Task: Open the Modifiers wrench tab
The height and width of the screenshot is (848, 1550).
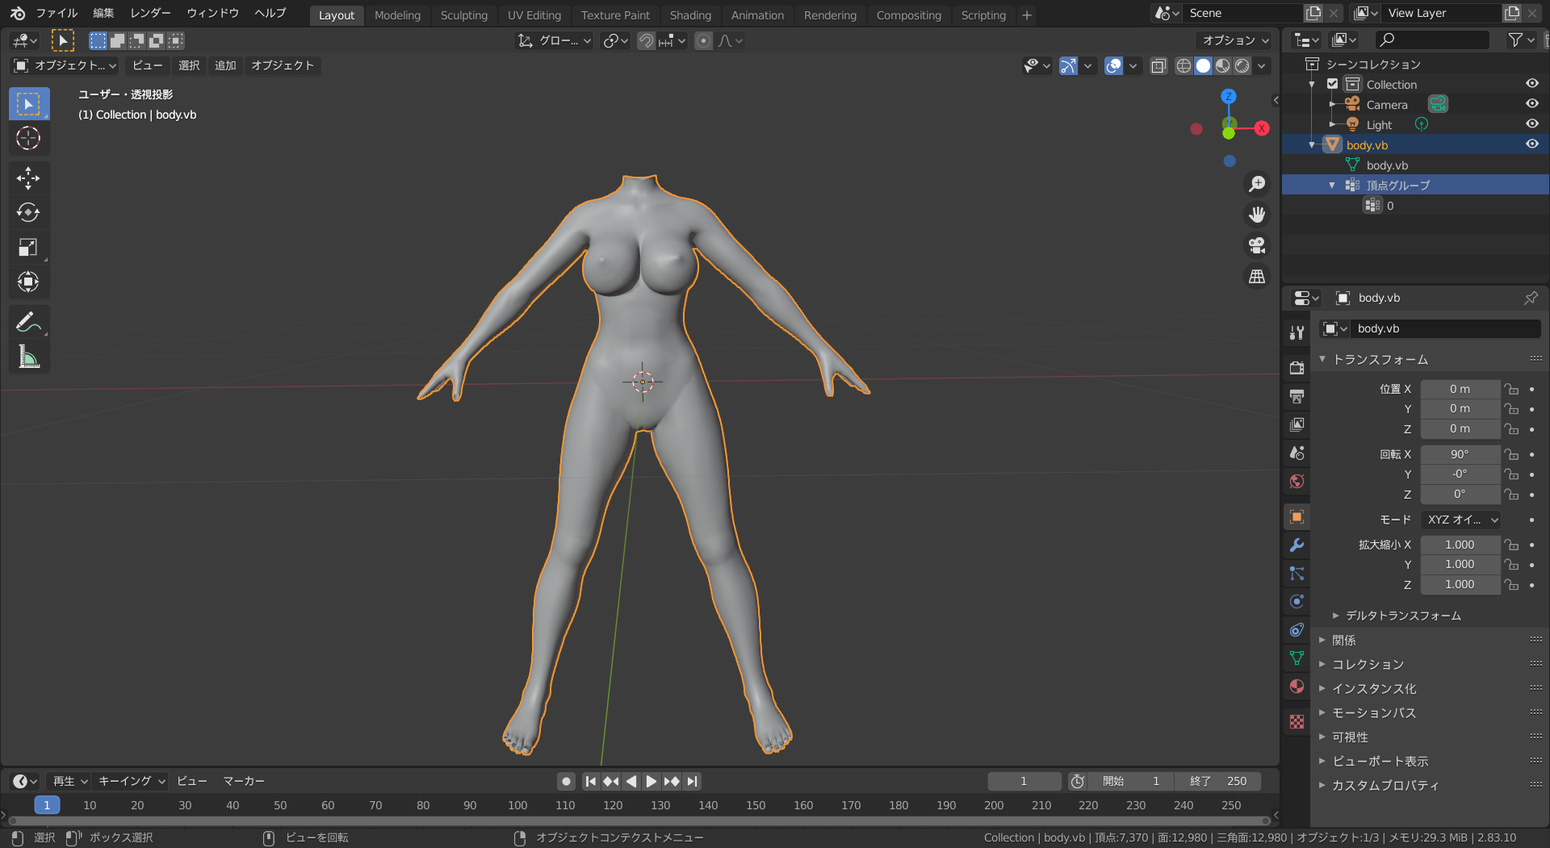Action: [1297, 545]
